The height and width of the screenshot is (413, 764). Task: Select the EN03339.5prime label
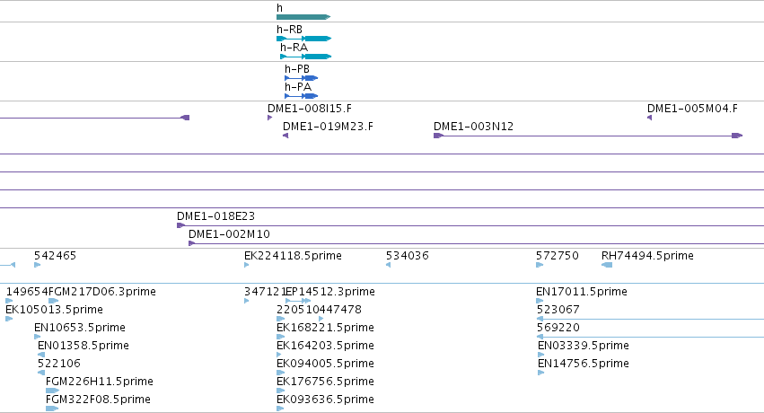point(584,346)
